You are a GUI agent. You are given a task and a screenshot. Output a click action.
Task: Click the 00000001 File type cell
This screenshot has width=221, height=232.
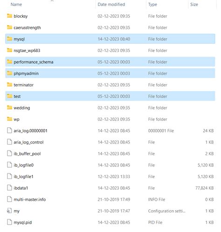[x=161, y=131]
